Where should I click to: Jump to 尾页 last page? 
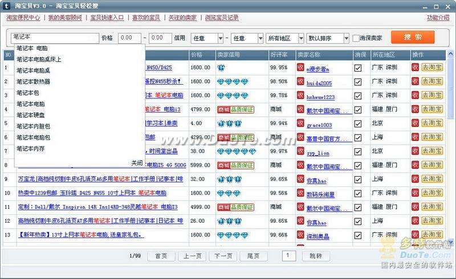pos(253,256)
